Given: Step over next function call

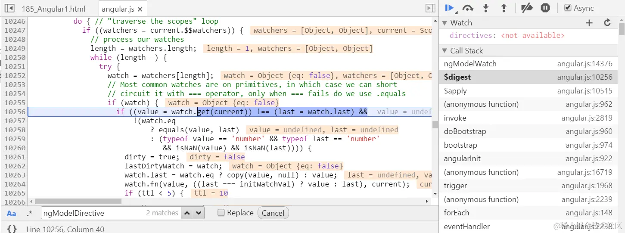Looking at the screenshot, I should [x=468, y=8].
